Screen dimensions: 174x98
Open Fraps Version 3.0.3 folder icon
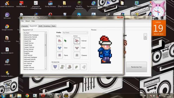click(x=65, y=4)
